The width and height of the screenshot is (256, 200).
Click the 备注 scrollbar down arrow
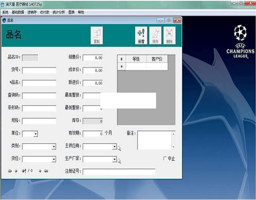click(173, 147)
